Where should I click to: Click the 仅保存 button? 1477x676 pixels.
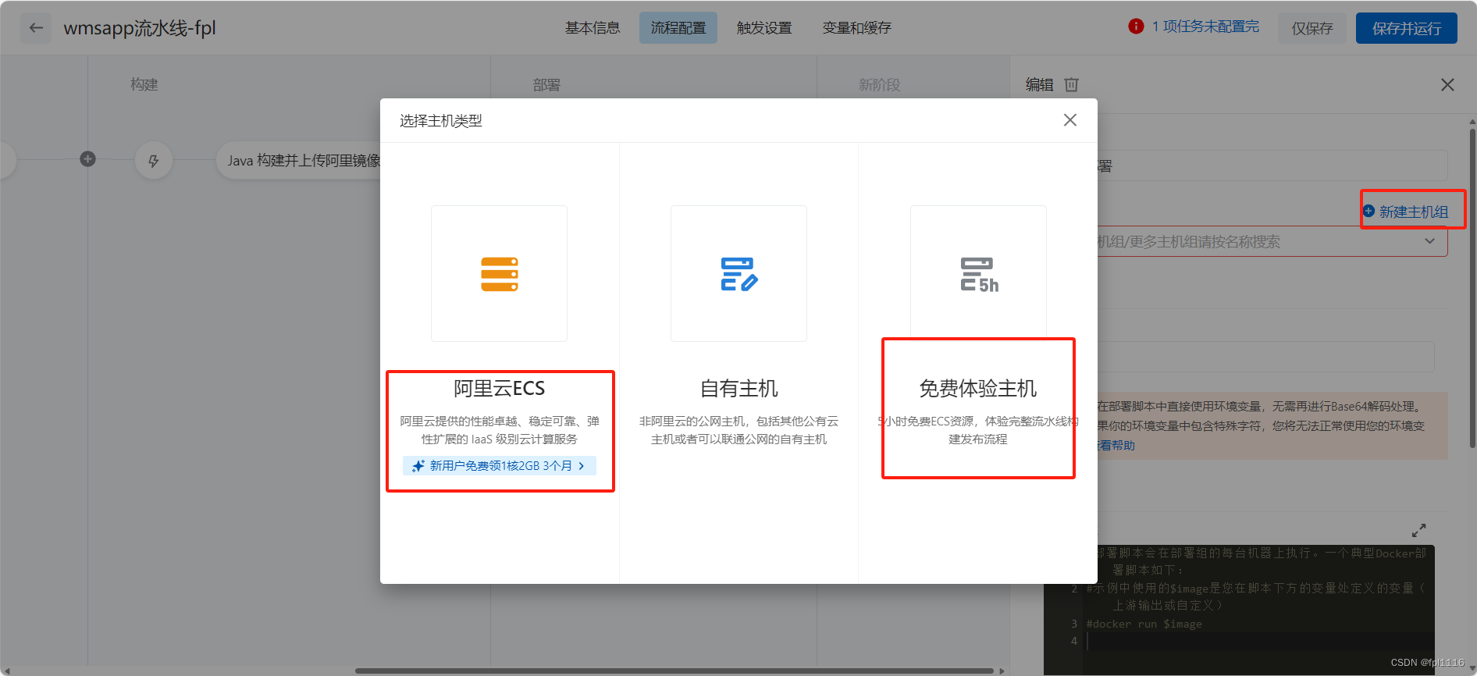(1312, 28)
